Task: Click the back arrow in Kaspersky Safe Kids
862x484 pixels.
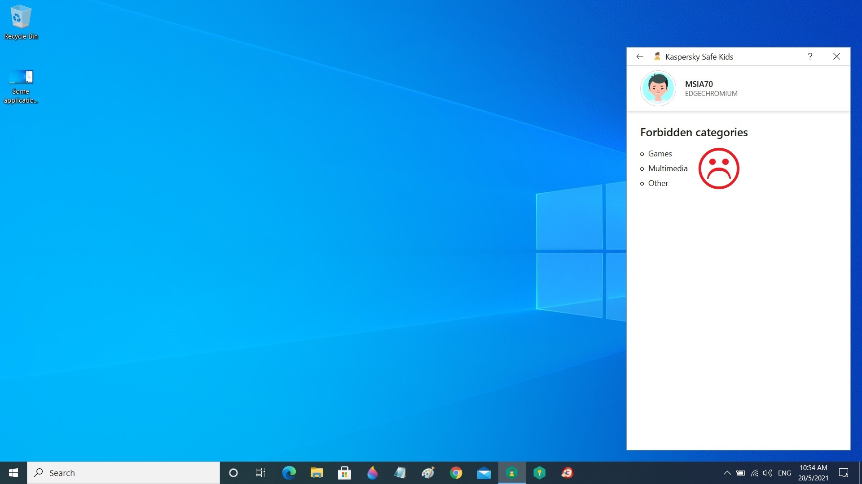Action: pos(640,56)
